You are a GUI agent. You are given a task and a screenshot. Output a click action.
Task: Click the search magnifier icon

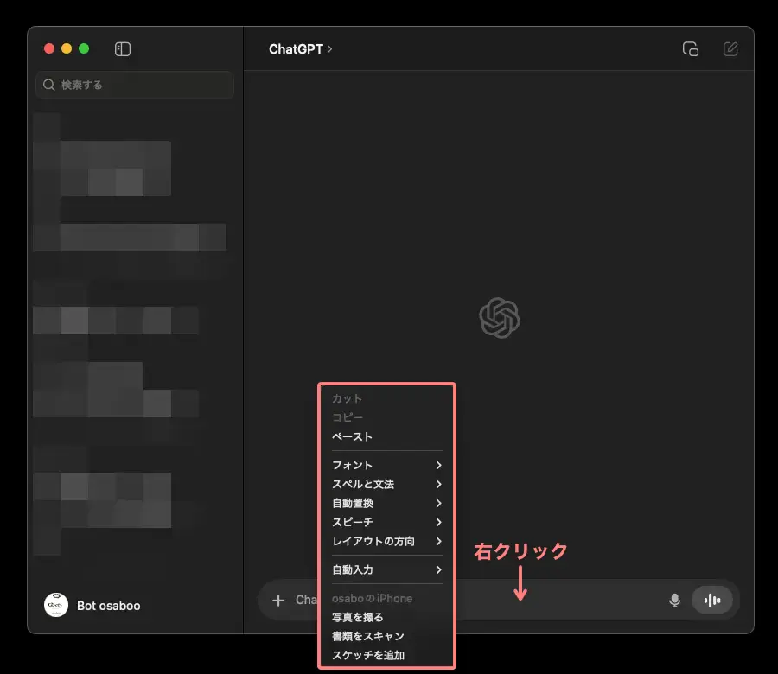pos(48,85)
